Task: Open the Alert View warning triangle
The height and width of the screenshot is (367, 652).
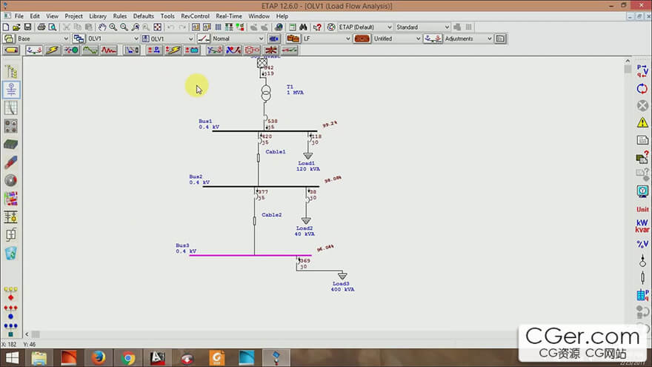Action: 642,122
